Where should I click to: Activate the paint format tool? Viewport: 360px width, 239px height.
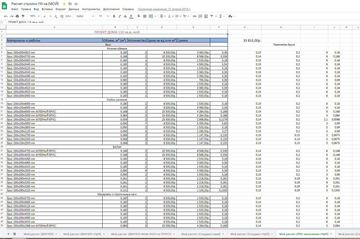[23, 16]
